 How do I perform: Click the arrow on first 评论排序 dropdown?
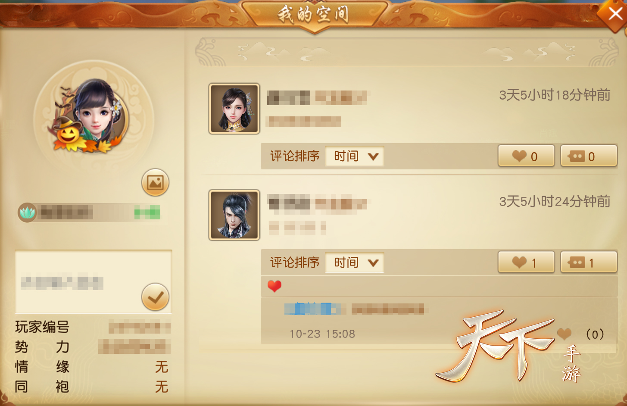[373, 156]
